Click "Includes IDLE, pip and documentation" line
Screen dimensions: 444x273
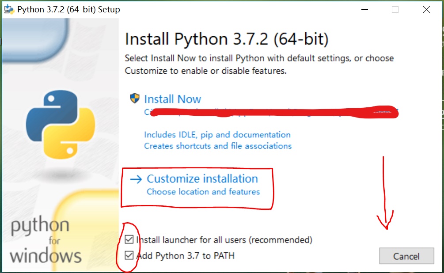click(218, 134)
